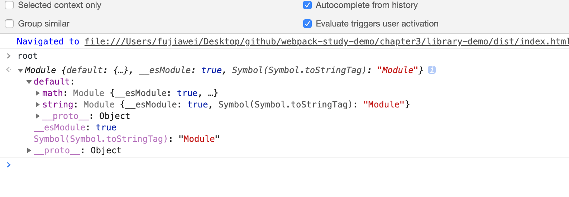This screenshot has width=569, height=197.
Task: Click the root command entry text
Action: pyautogui.click(x=28, y=56)
